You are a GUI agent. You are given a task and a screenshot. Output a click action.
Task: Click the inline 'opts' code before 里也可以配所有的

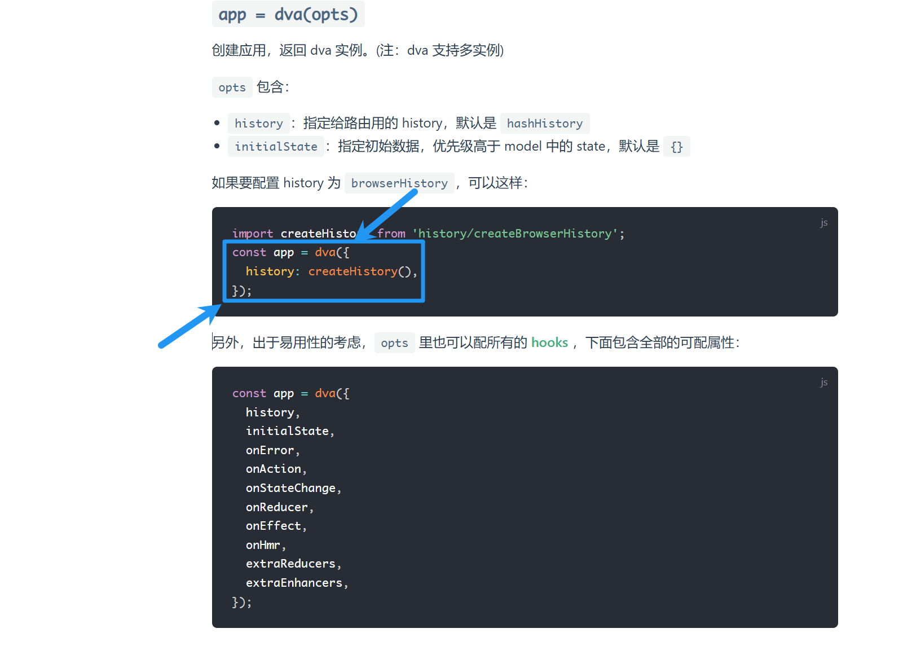tap(394, 343)
